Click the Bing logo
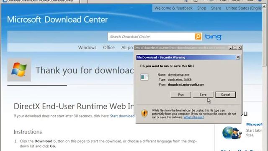The width and height of the screenshot is (268, 151). pos(213,37)
